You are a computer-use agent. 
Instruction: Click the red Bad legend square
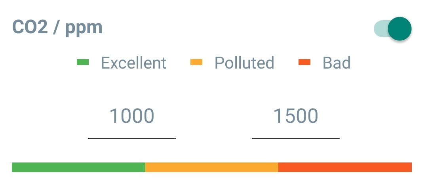pos(304,62)
